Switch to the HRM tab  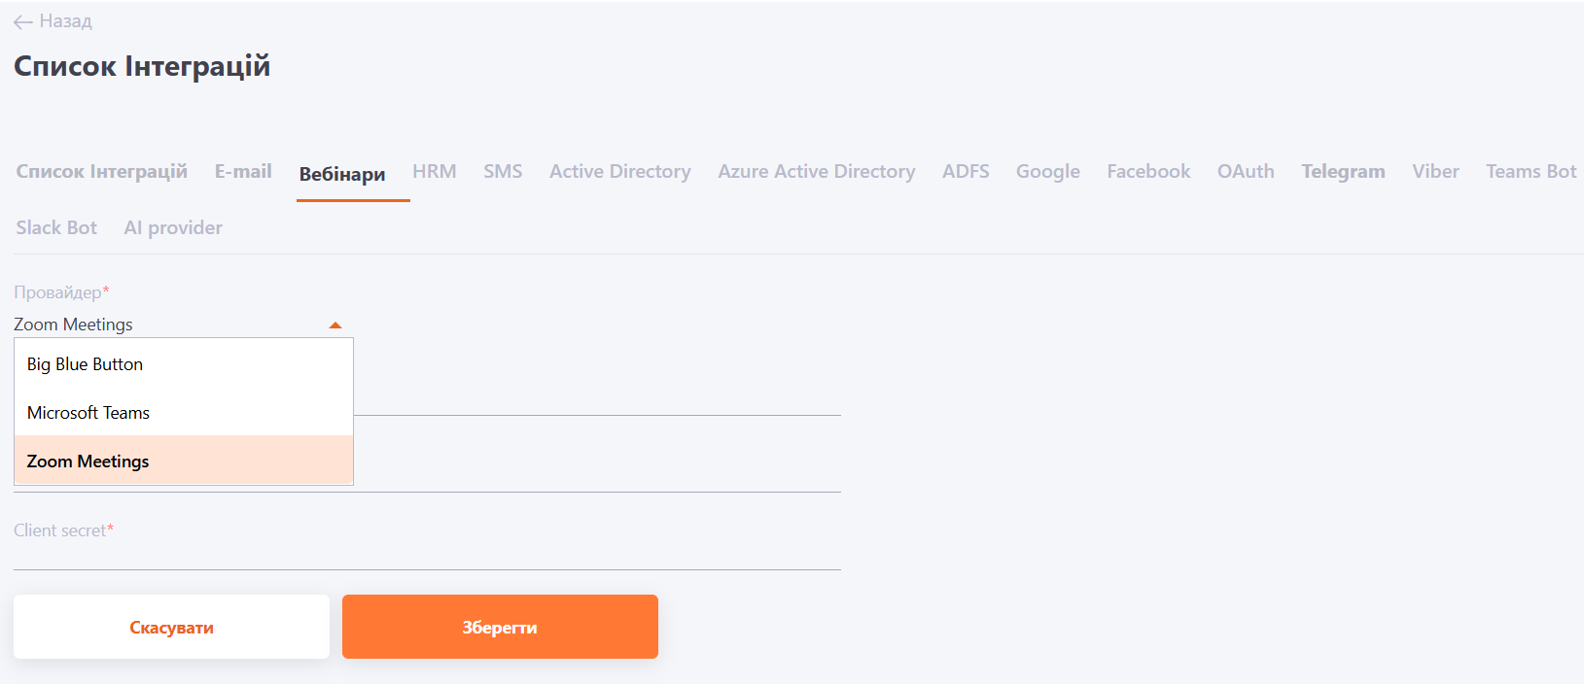pyautogui.click(x=434, y=172)
